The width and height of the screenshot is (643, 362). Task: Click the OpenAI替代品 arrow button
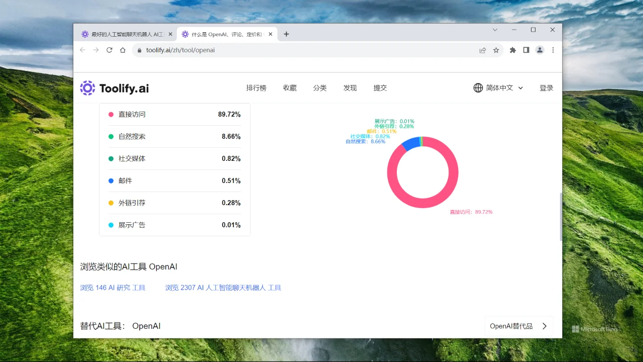click(544, 326)
